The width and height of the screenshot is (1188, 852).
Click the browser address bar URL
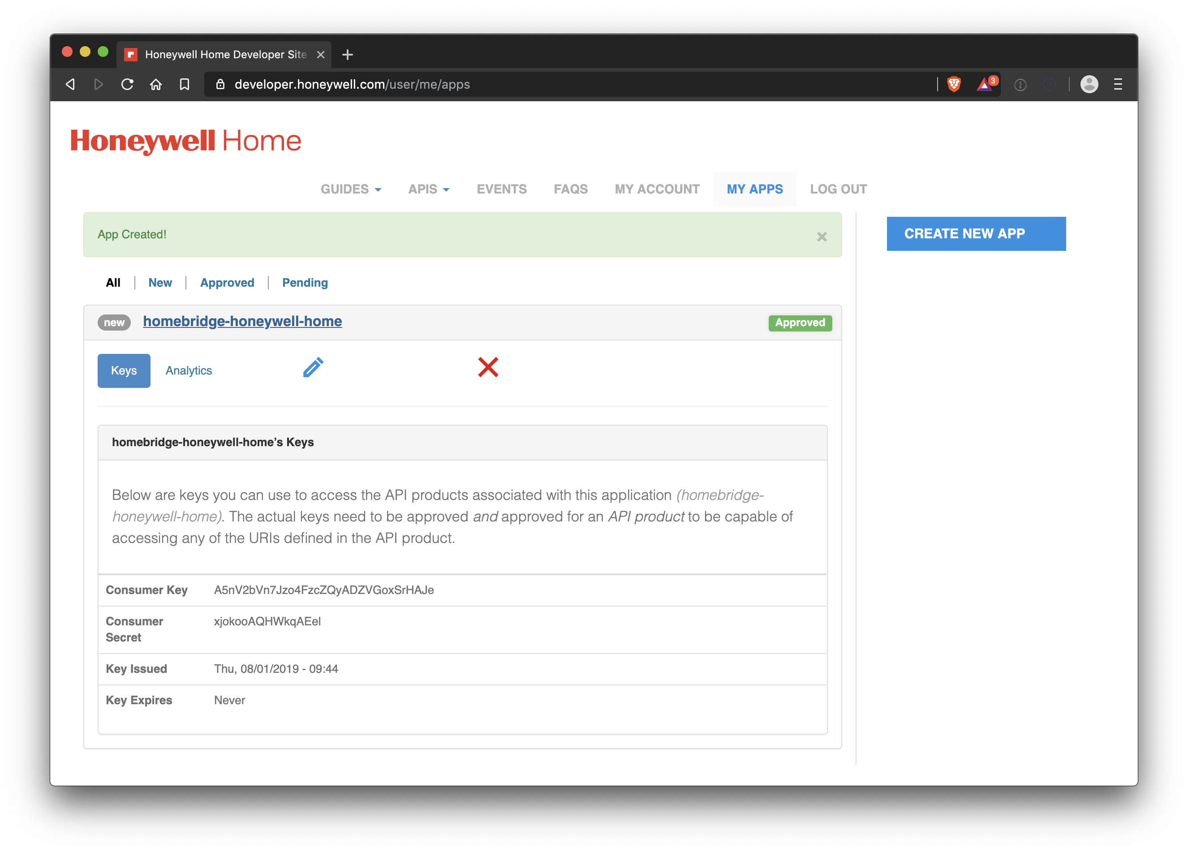[352, 84]
